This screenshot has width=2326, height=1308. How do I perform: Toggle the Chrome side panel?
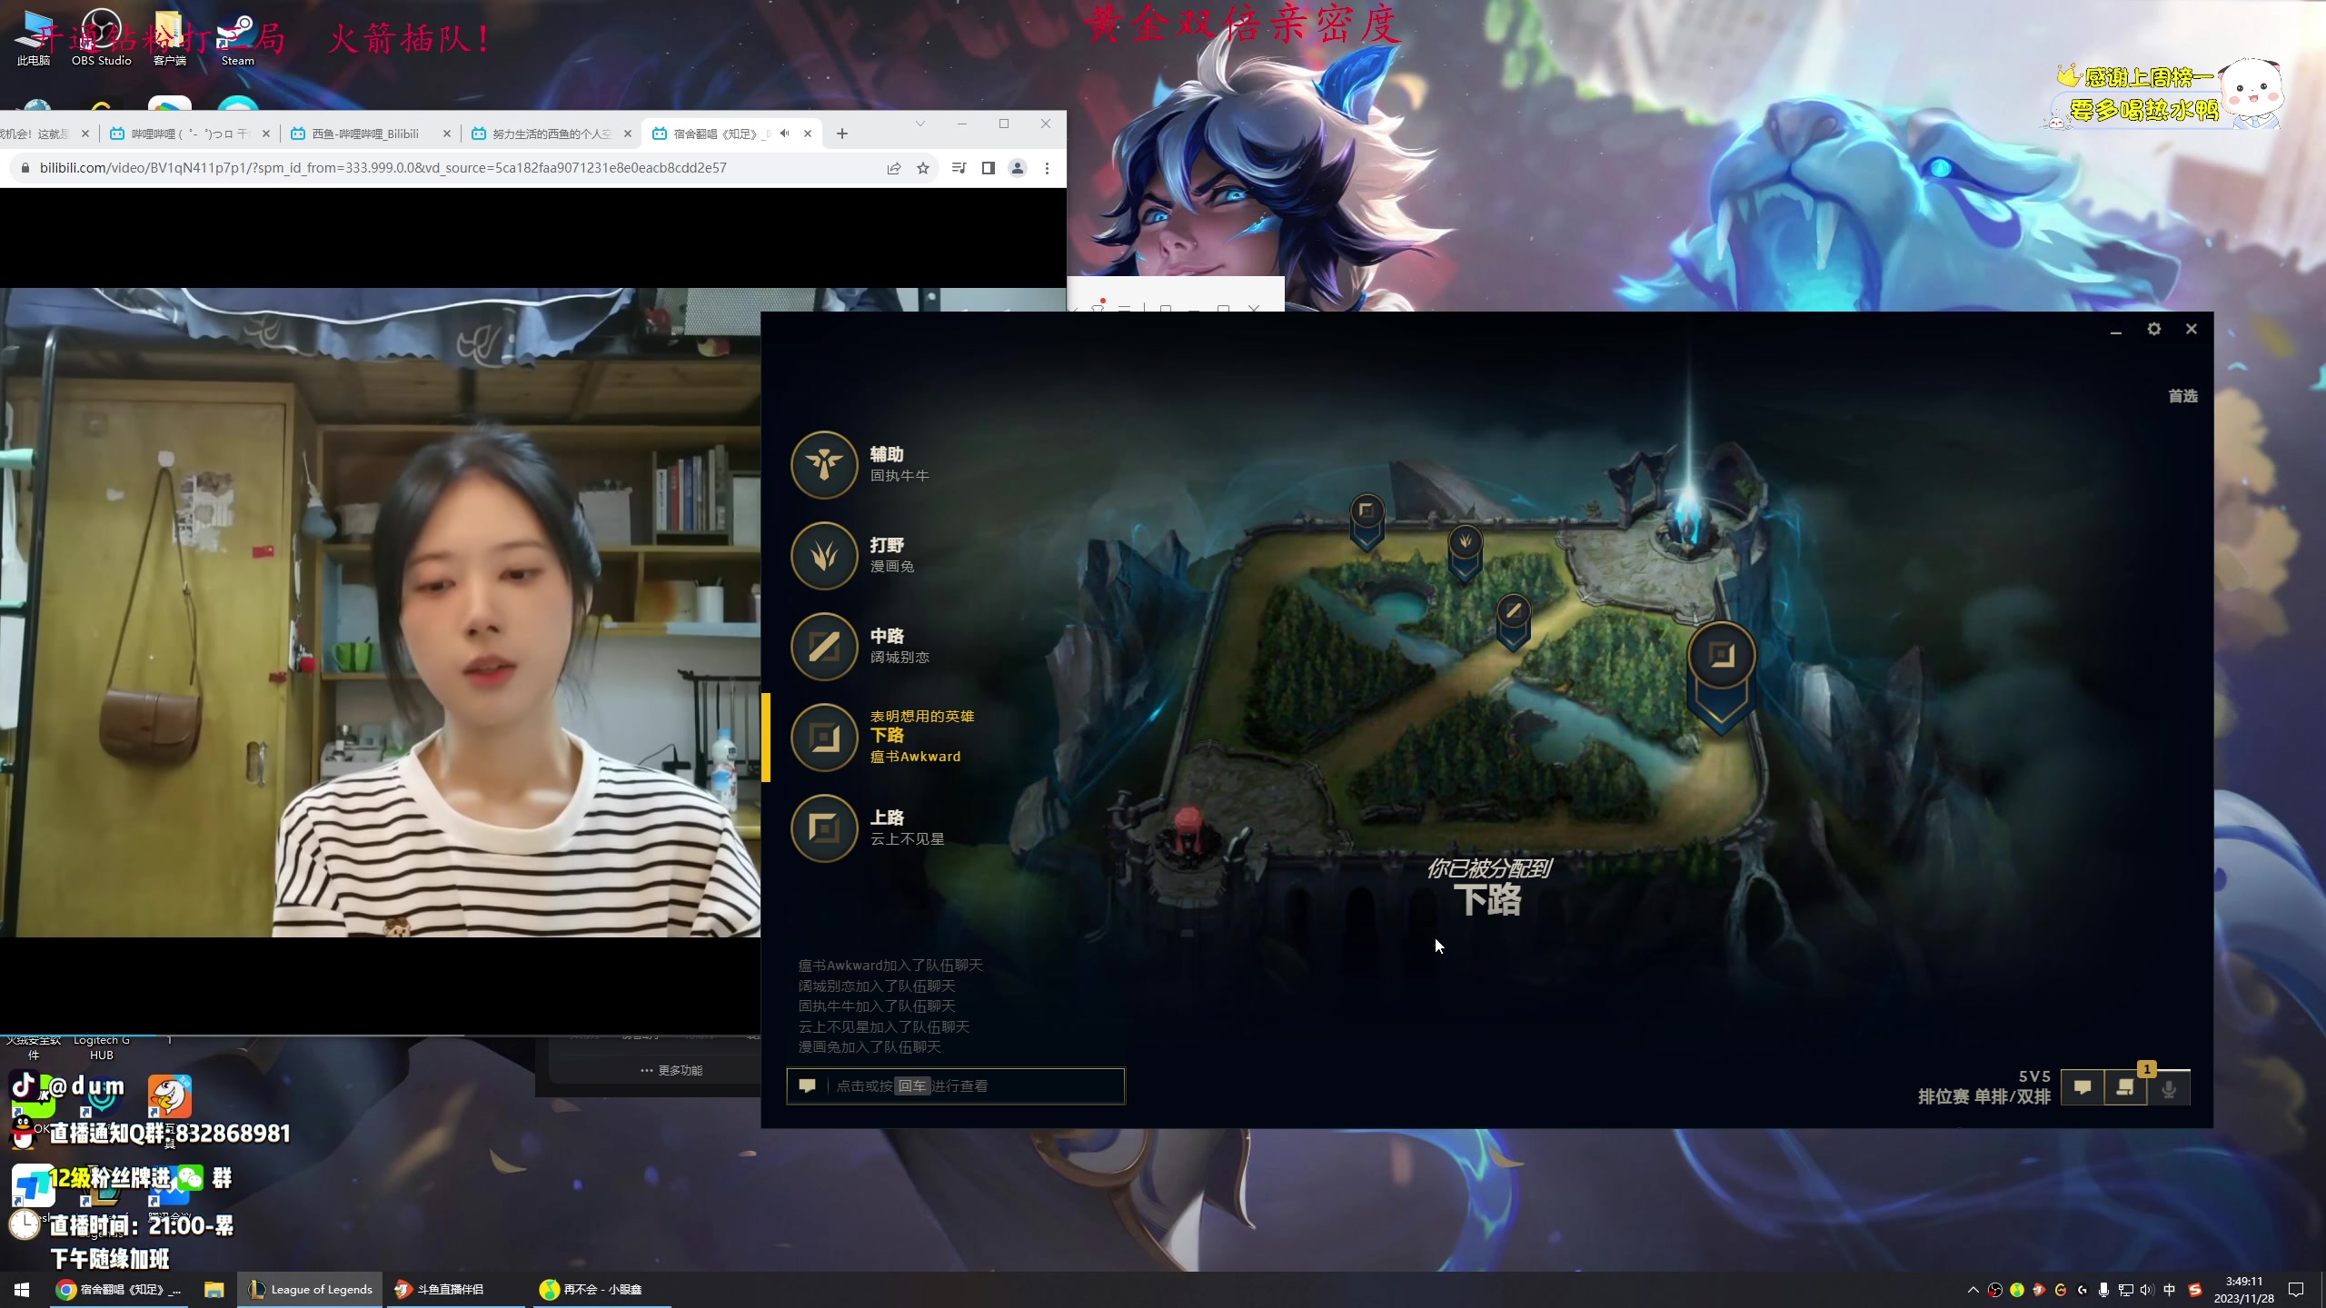989,168
